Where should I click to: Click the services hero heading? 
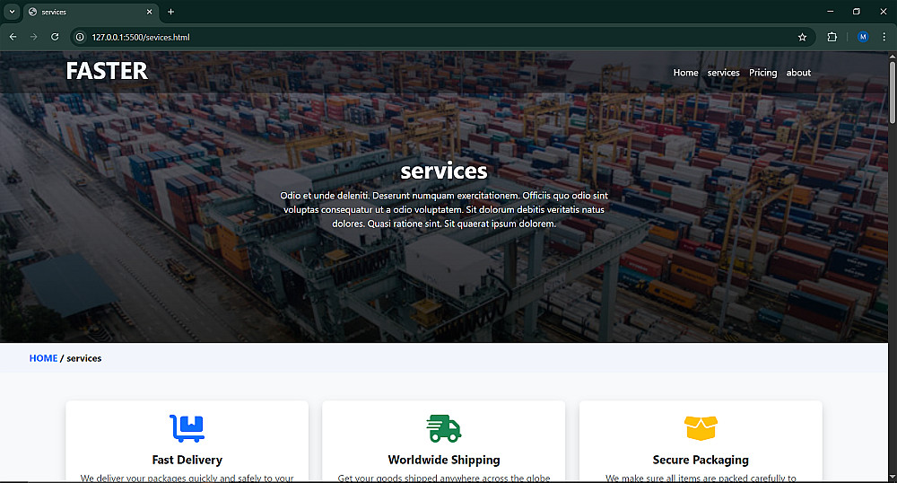[x=444, y=171]
